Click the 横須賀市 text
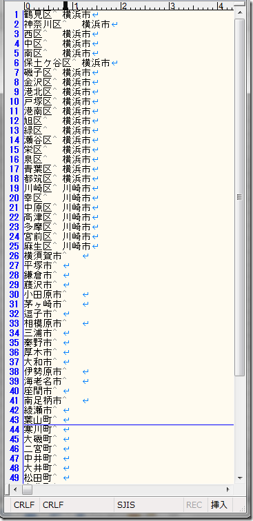Screen dimensions: 253x521 43,256
